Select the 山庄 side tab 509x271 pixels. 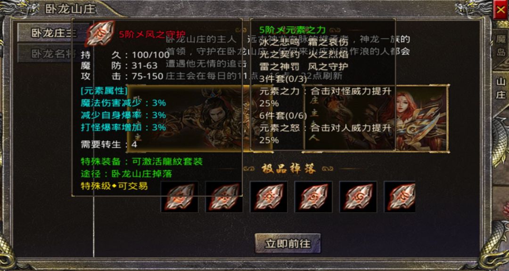point(501,89)
